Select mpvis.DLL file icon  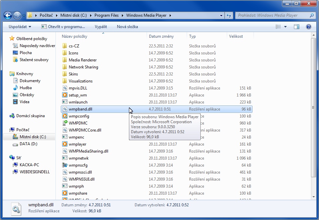point(65,88)
